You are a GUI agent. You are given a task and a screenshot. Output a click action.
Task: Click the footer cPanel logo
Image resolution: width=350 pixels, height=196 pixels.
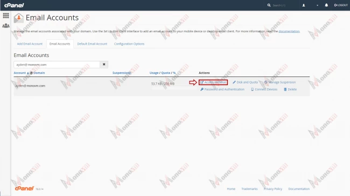click(24, 188)
